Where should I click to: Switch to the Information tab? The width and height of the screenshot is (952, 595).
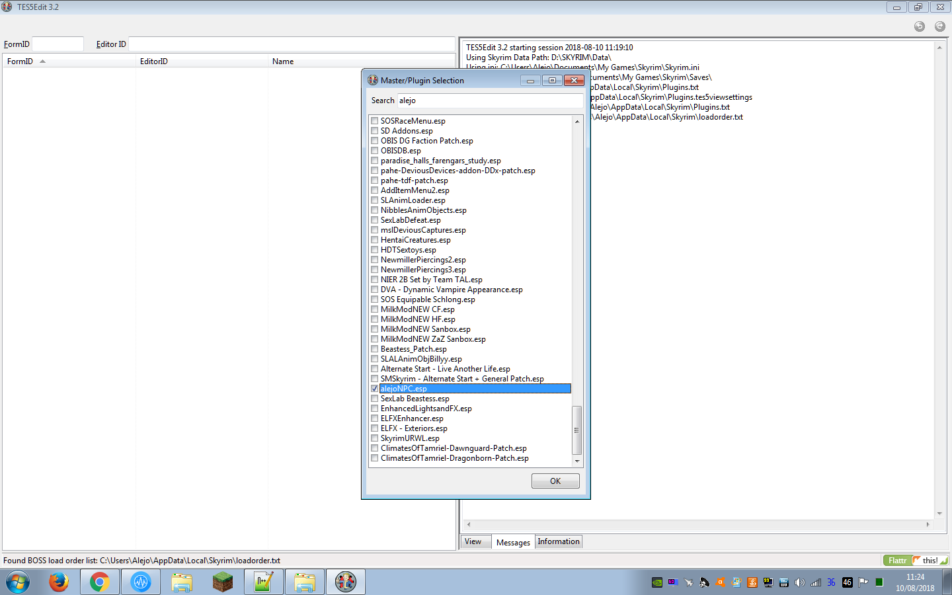coord(558,541)
